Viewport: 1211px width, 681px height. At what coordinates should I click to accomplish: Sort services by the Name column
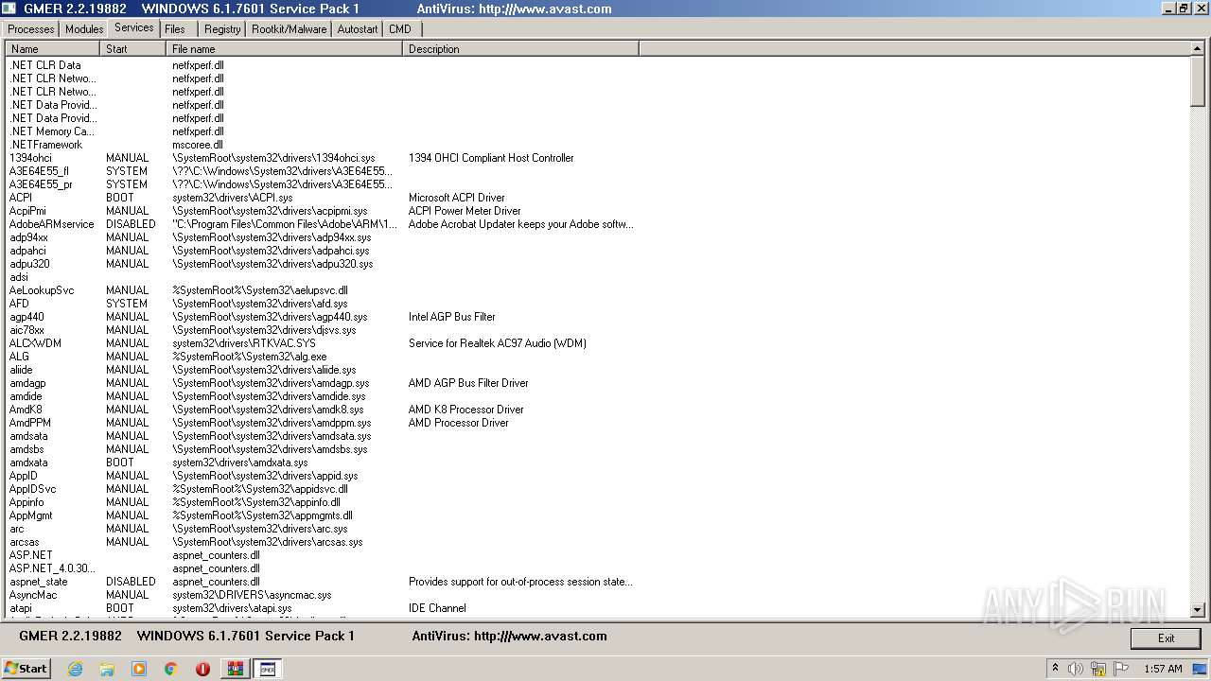[x=53, y=49]
